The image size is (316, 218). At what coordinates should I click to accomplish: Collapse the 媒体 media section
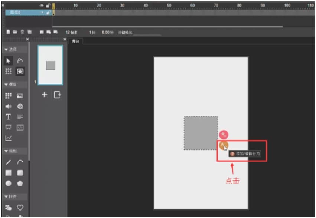[11, 85]
